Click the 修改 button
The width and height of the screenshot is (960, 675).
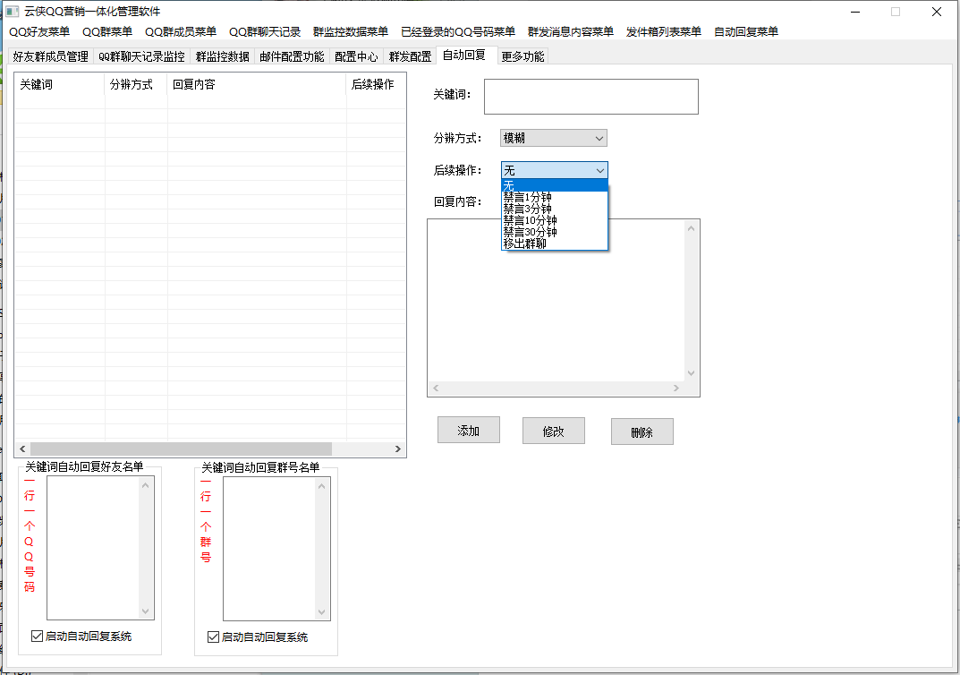click(x=554, y=431)
